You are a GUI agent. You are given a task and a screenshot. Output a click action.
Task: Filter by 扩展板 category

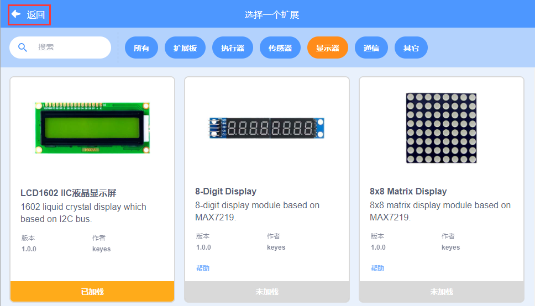pos(185,48)
